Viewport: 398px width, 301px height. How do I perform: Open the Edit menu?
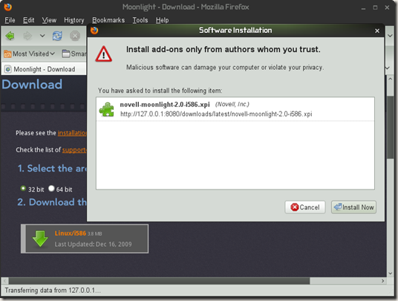(28, 20)
